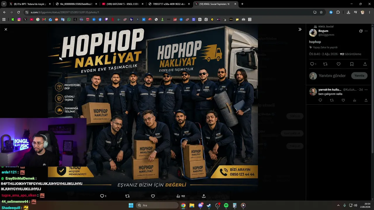View analytics of 'ben çalışırım valla' comment

pos(354,100)
